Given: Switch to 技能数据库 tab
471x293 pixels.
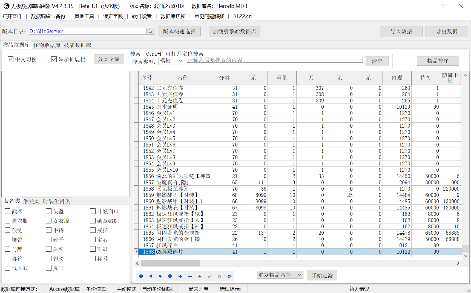Looking at the screenshot, I should pyautogui.click(x=77, y=45).
